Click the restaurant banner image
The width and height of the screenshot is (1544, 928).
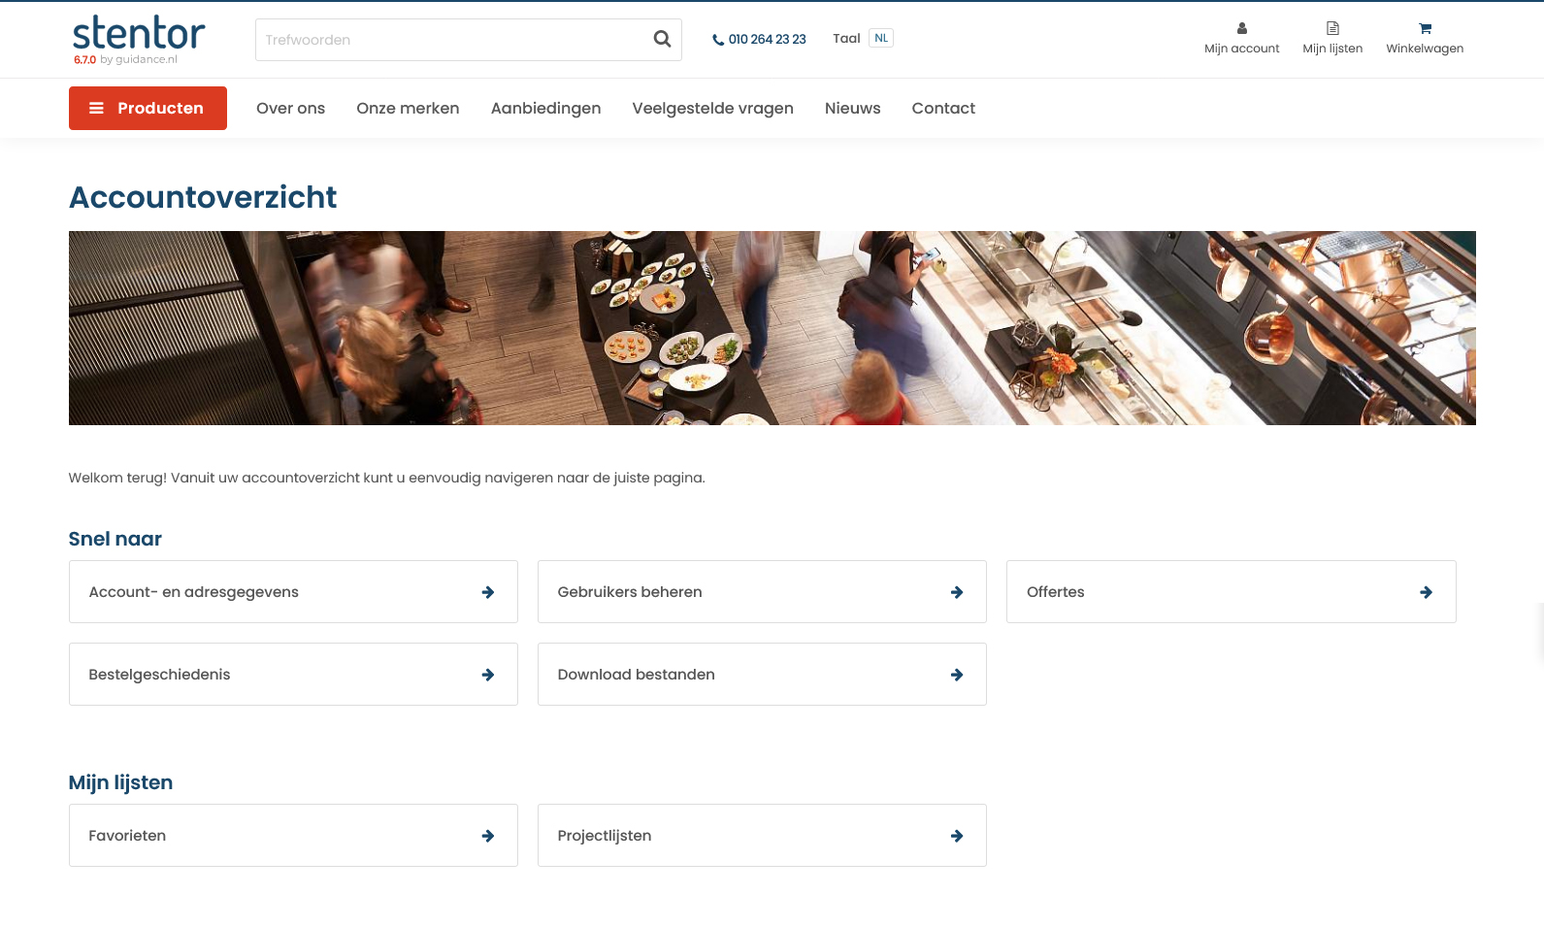pyautogui.click(x=772, y=328)
